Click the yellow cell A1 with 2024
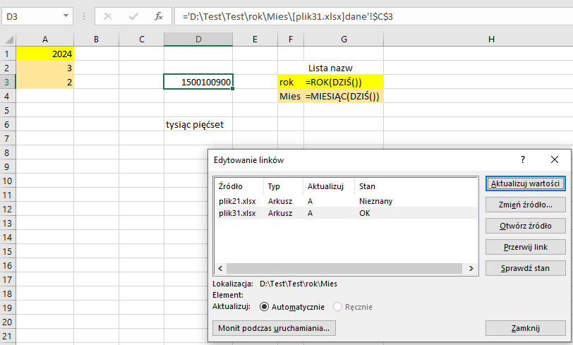This screenshot has height=345, width=573. [x=45, y=53]
